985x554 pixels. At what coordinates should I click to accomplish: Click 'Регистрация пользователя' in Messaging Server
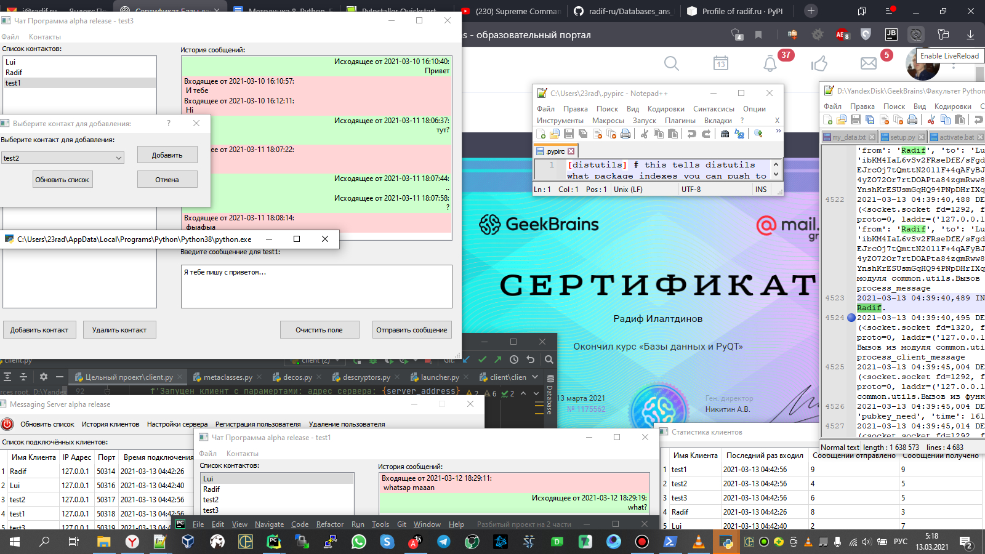click(x=258, y=424)
